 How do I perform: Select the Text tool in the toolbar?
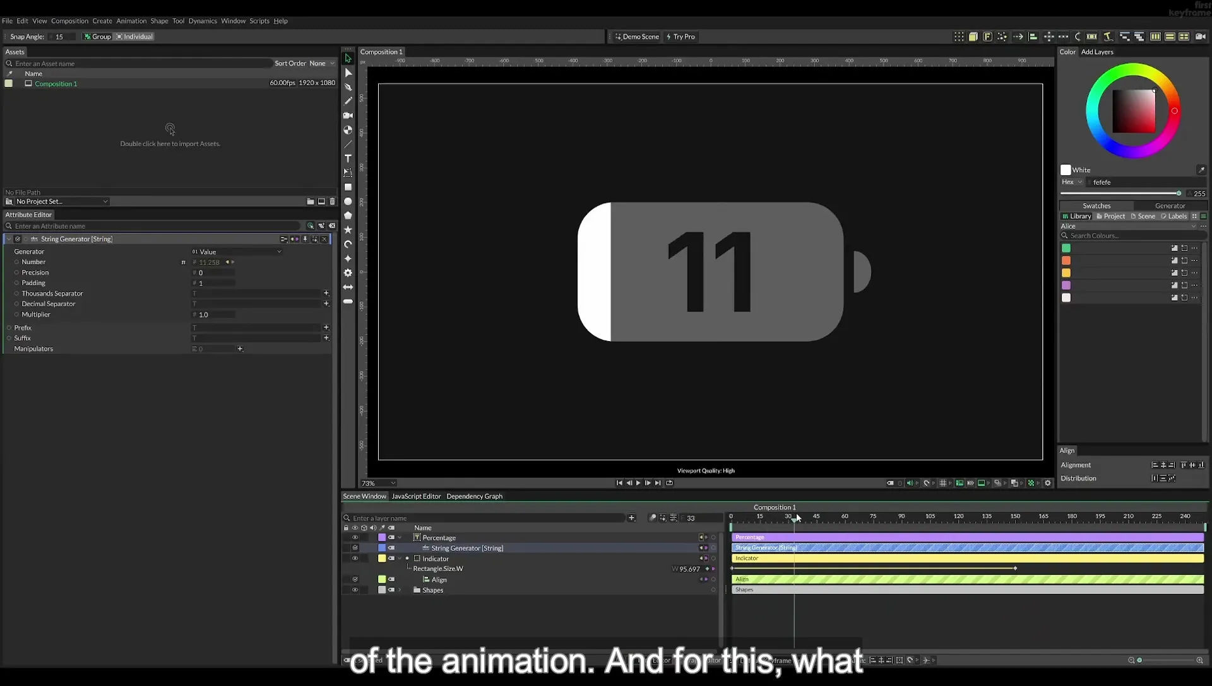point(348,158)
